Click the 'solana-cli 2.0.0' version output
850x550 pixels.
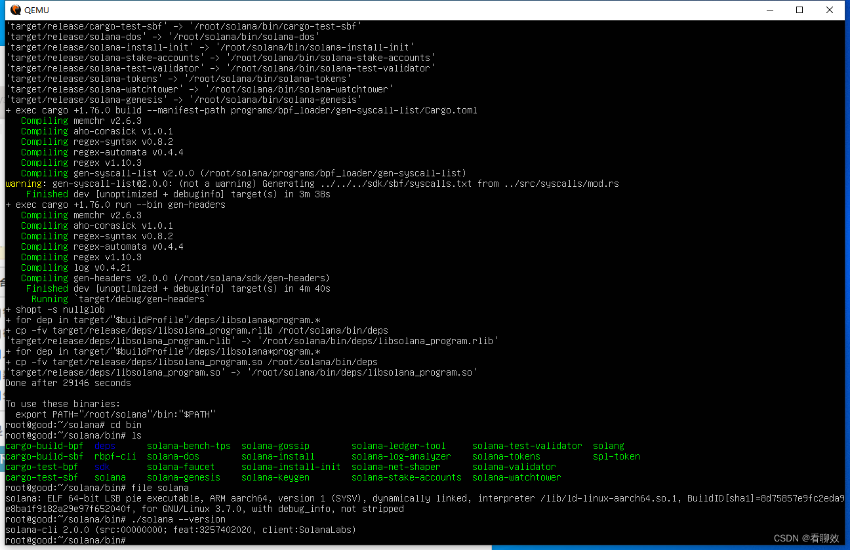coord(182,530)
